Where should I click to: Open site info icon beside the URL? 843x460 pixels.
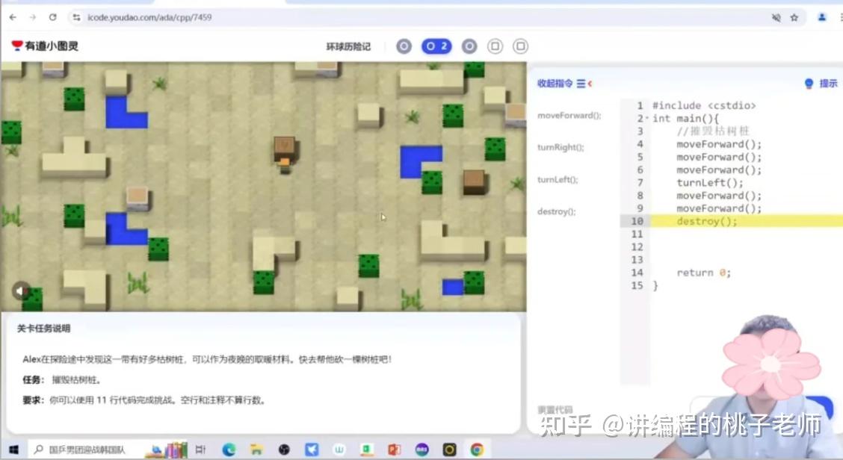(x=77, y=17)
